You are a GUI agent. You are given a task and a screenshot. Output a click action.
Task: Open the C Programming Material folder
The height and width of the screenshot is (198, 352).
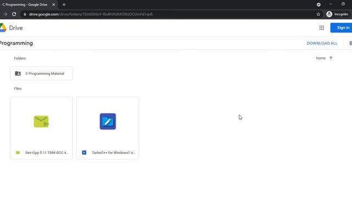click(x=41, y=73)
